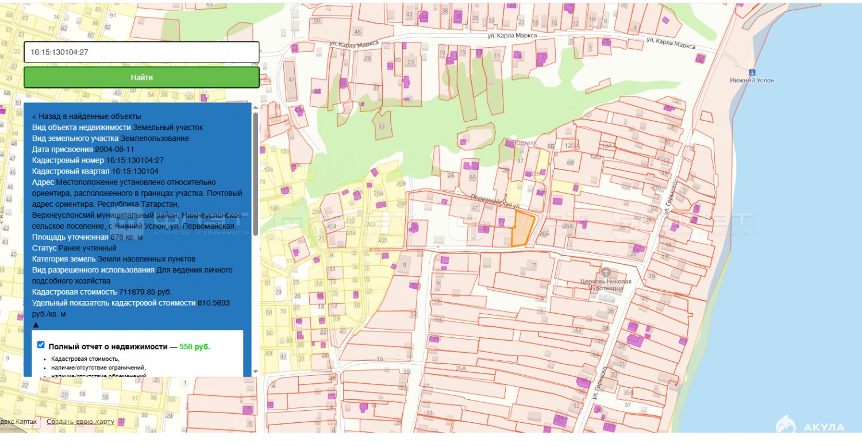Click the 26А house number label
862x447 pixels.
point(568,226)
